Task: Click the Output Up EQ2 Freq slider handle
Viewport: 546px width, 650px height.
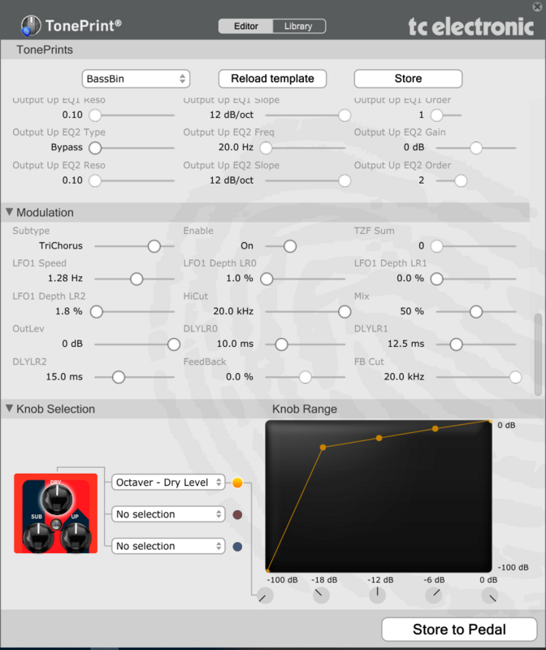Action: click(266, 148)
